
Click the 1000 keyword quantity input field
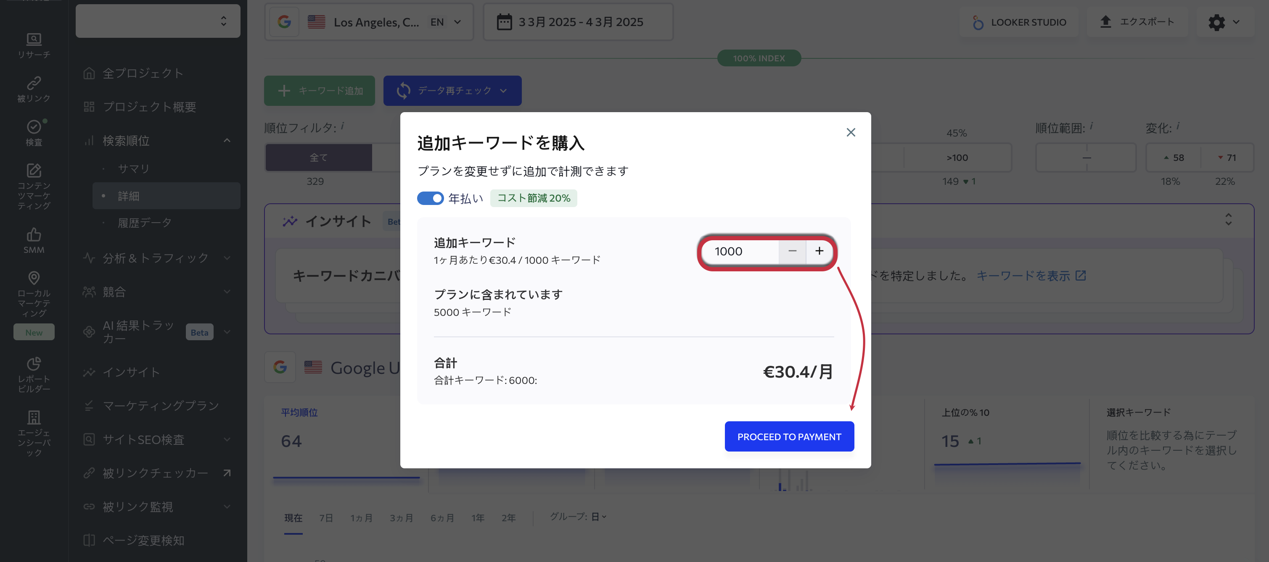coord(739,252)
